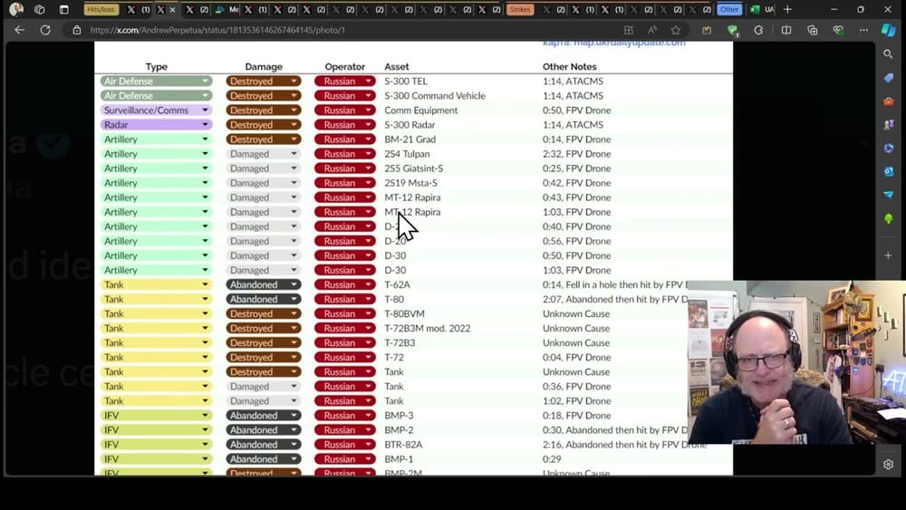
Task: Open the red Tools briefcase sidebar icon
Action: point(889,101)
